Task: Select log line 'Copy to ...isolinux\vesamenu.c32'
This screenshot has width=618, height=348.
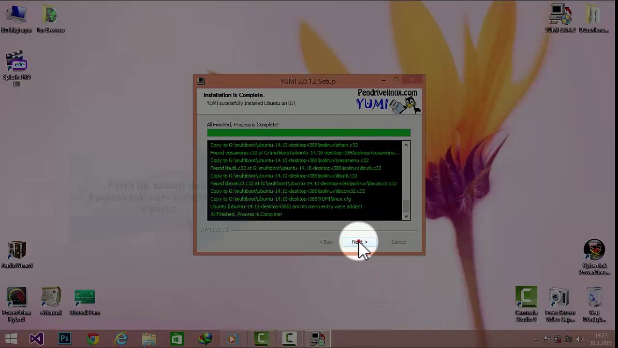Action: pos(289,160)
